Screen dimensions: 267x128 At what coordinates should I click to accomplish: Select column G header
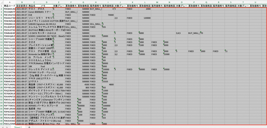(x=83, y=2)
